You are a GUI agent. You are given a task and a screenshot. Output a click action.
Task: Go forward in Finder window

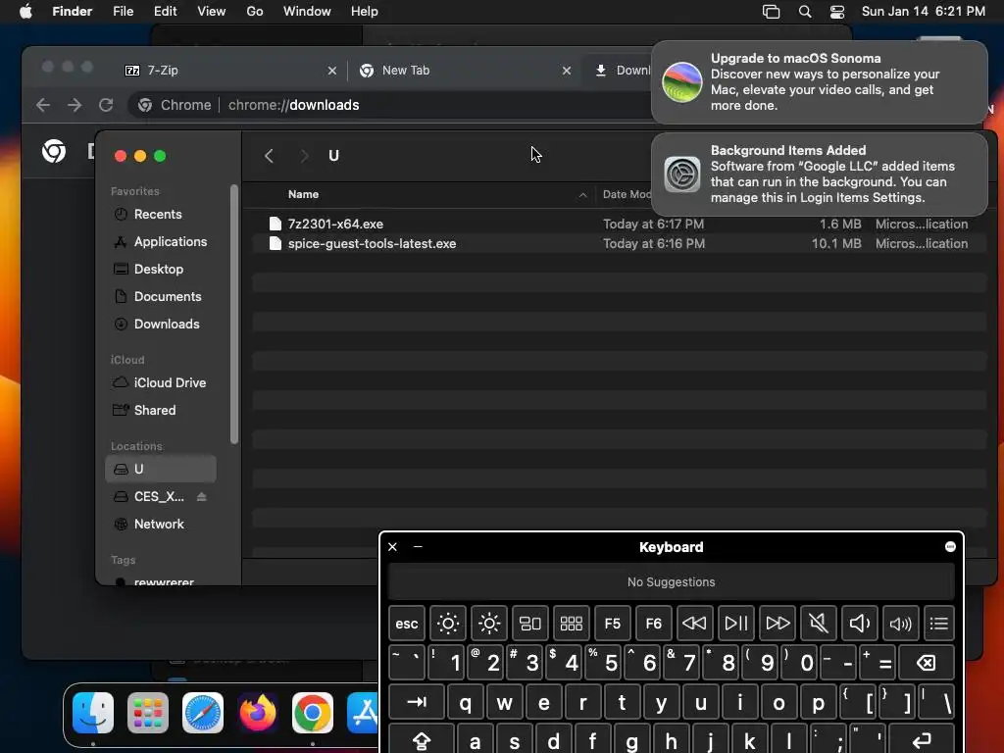coord(304,156)
